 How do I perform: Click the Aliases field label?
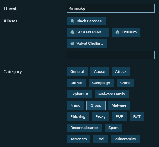coord(11,21)
